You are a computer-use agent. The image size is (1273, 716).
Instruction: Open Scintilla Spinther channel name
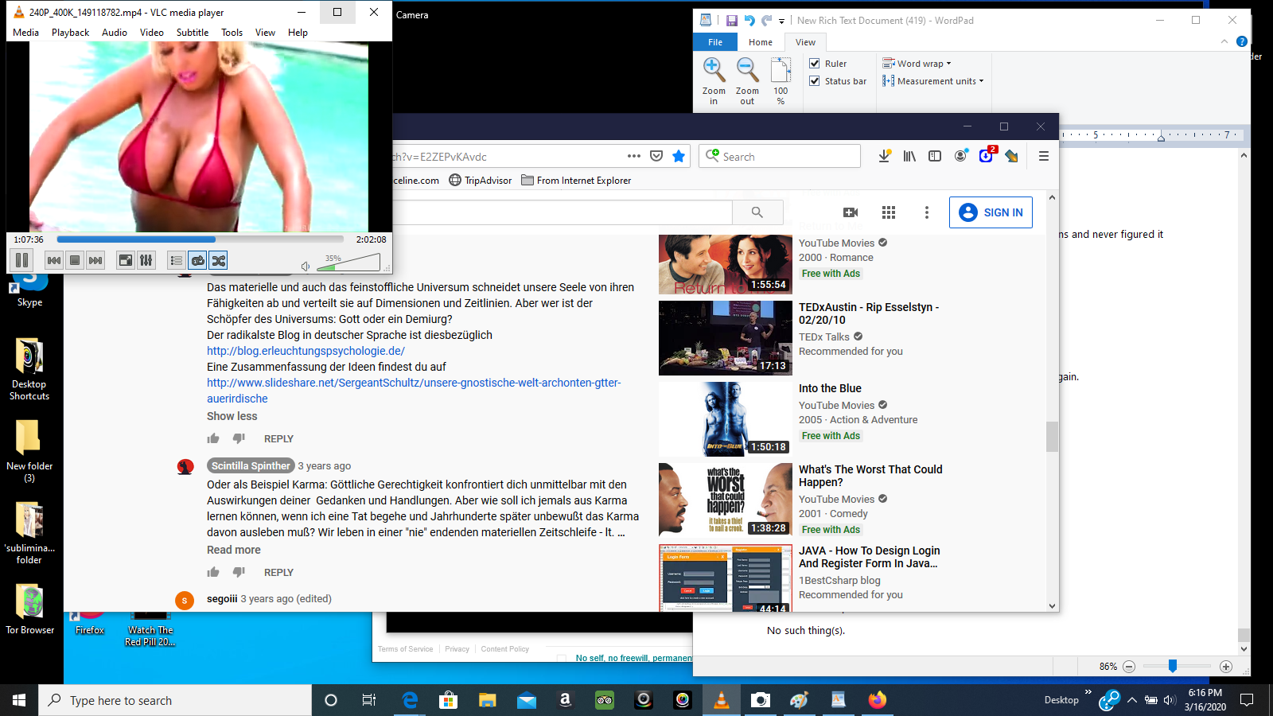click(251, 466)
